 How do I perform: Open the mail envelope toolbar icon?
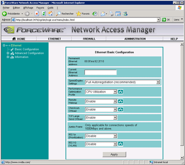point(103,14)
